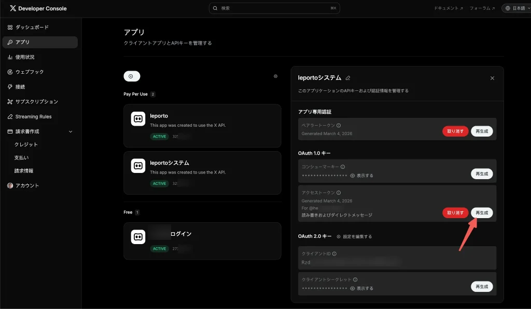Click the アクセストークン info icon
The image size is (531, 309).
(338, 193)
